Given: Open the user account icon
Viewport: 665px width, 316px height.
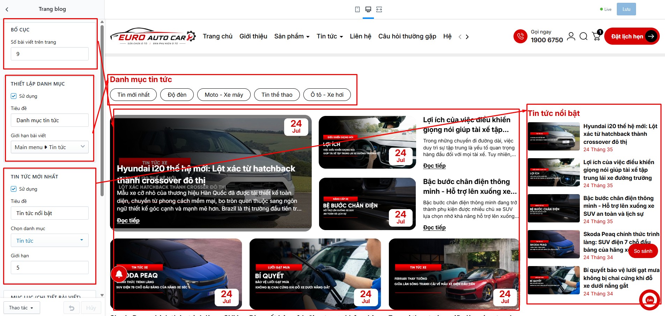Looking at the screenshot, I should click(571, 36).
